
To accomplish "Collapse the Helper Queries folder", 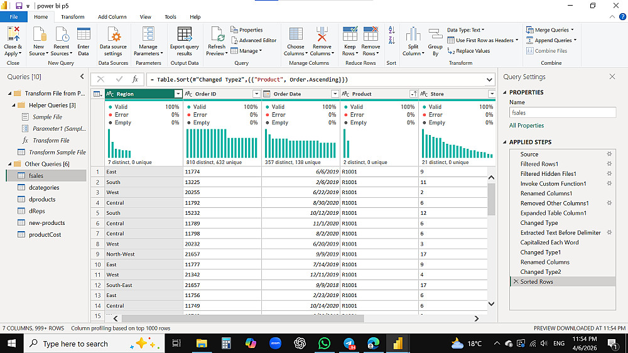I will pyautogui.click(x=13, y=105).
